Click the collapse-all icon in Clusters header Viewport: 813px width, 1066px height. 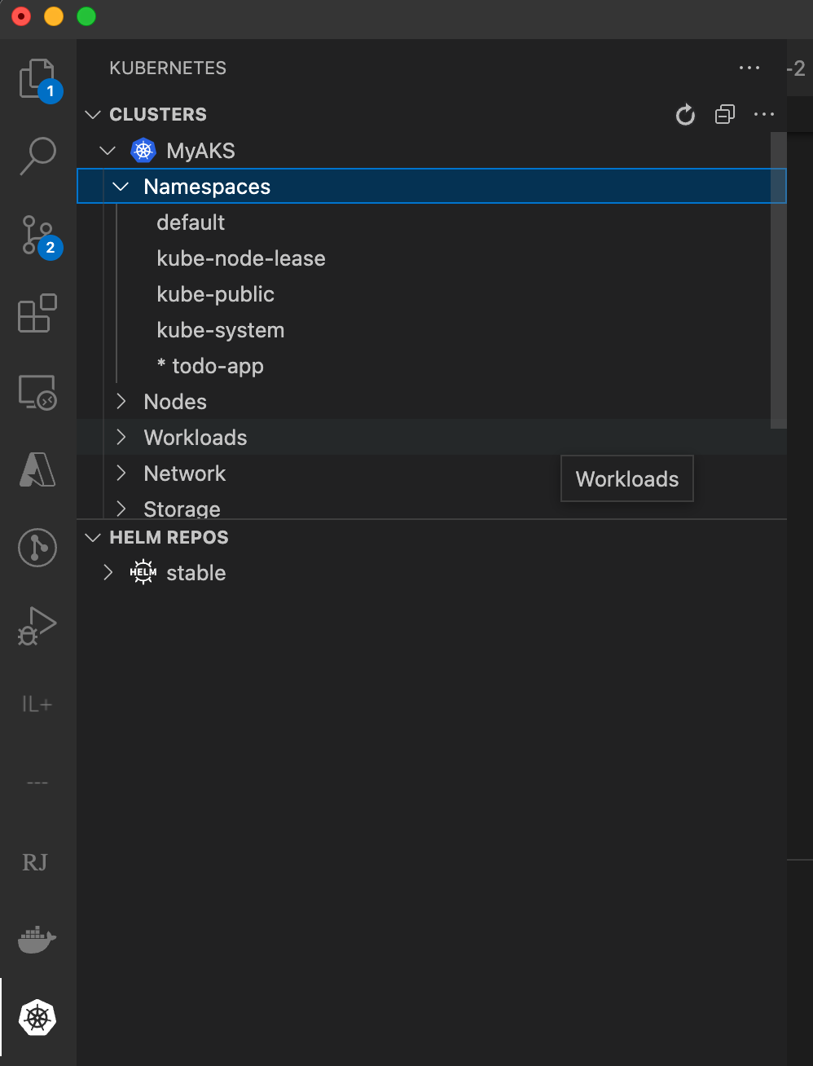[724, 115]
